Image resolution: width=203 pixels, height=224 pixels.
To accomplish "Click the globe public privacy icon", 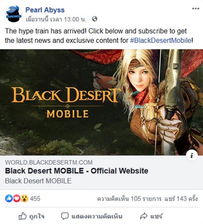I will click(95, 19).
